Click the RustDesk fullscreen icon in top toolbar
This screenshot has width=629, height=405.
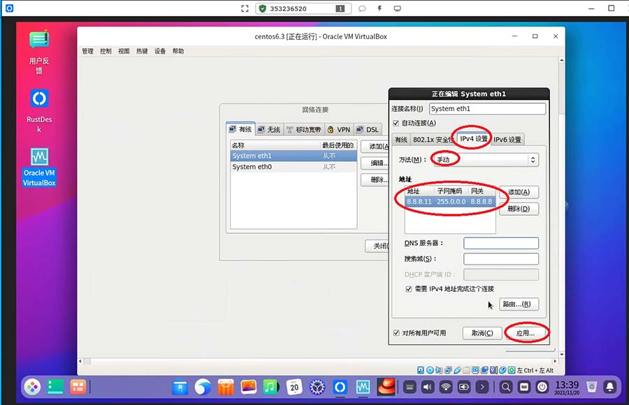click(245, 8)
